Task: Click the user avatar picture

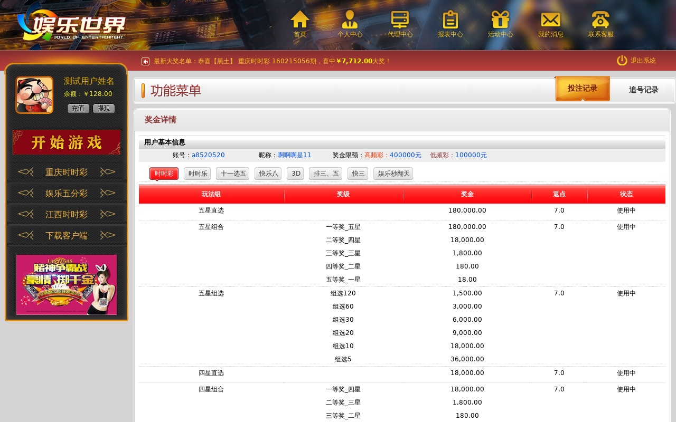Action: pyautogui.click(x=34, y=95)
